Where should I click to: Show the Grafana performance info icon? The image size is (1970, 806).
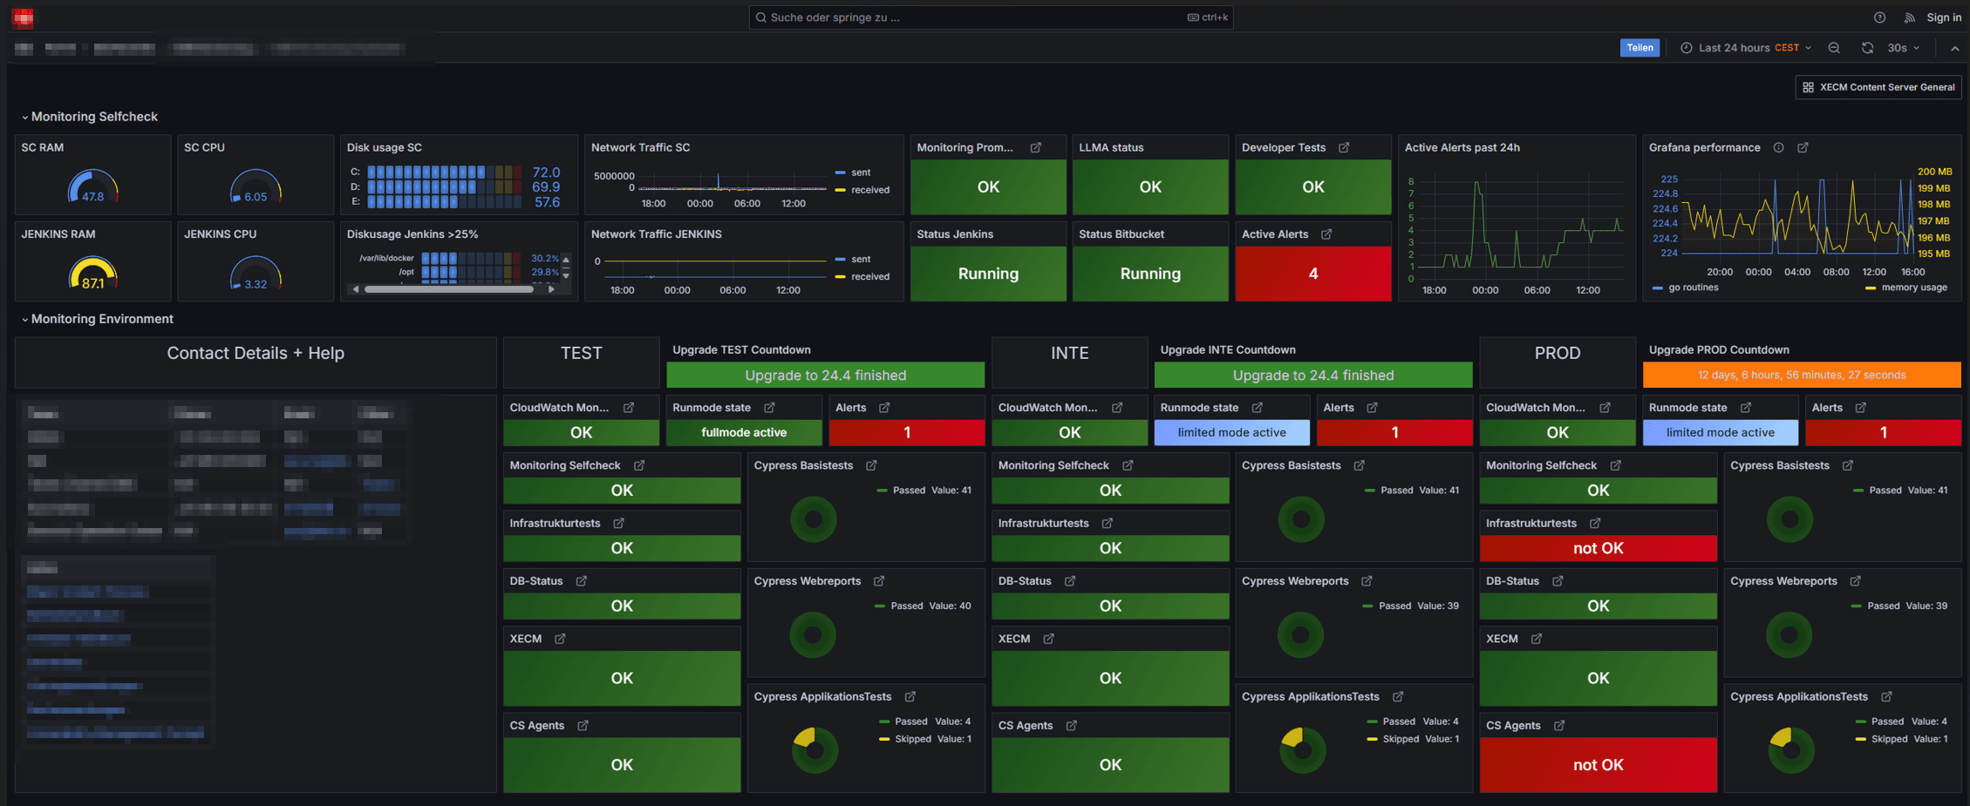coord(1778,147)
